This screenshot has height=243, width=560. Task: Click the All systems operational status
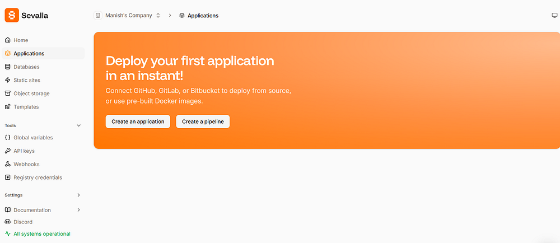click(41, 233)
